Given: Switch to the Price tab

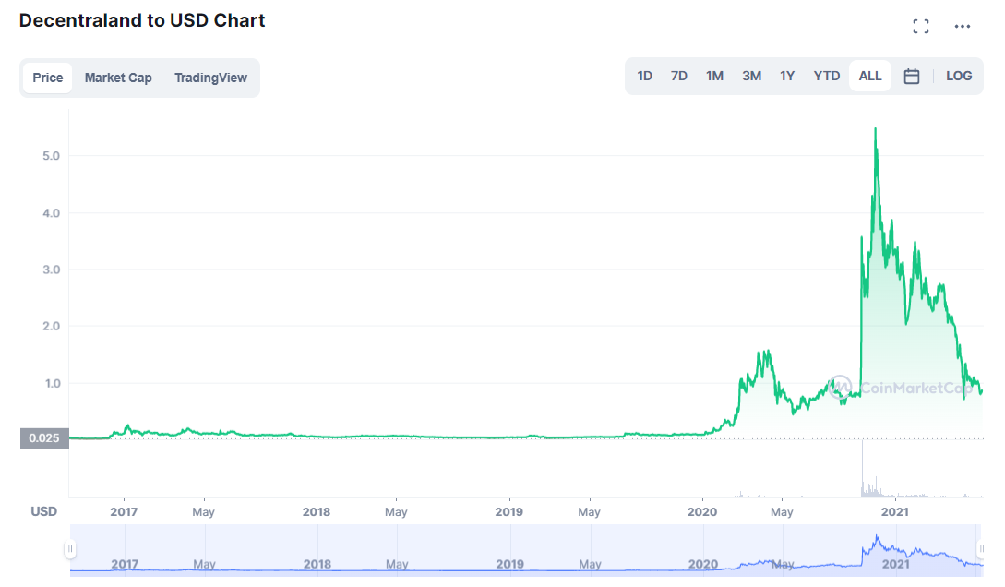Looking at the screenshot, I should (48, 78).
